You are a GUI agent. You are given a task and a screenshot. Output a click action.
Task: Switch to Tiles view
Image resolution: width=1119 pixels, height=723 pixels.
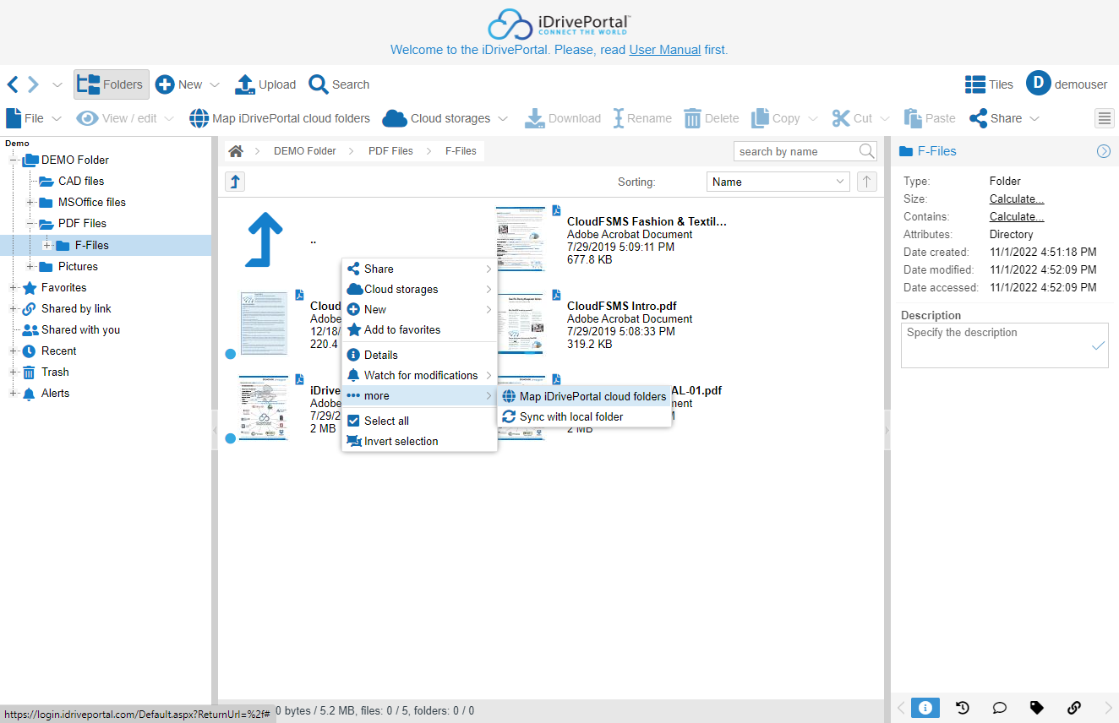(989, 84)
